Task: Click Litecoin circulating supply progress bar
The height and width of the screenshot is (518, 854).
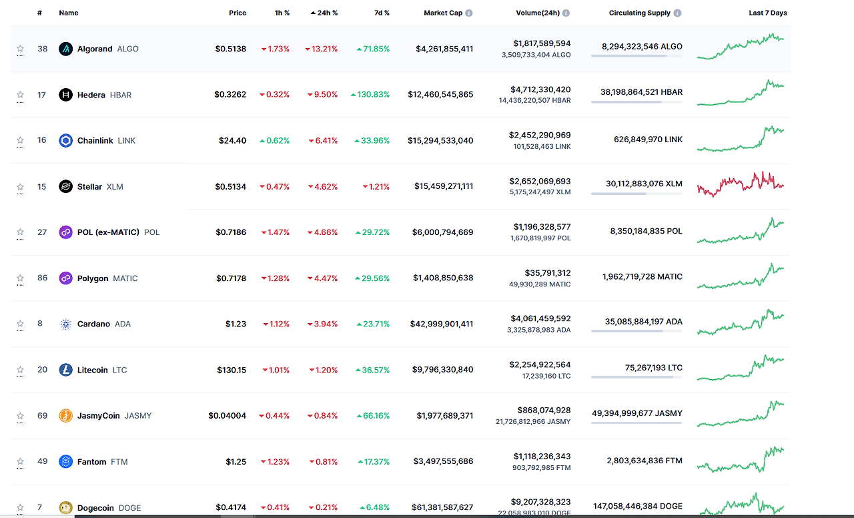Action: pyautogui.click(x=636, y=377)
